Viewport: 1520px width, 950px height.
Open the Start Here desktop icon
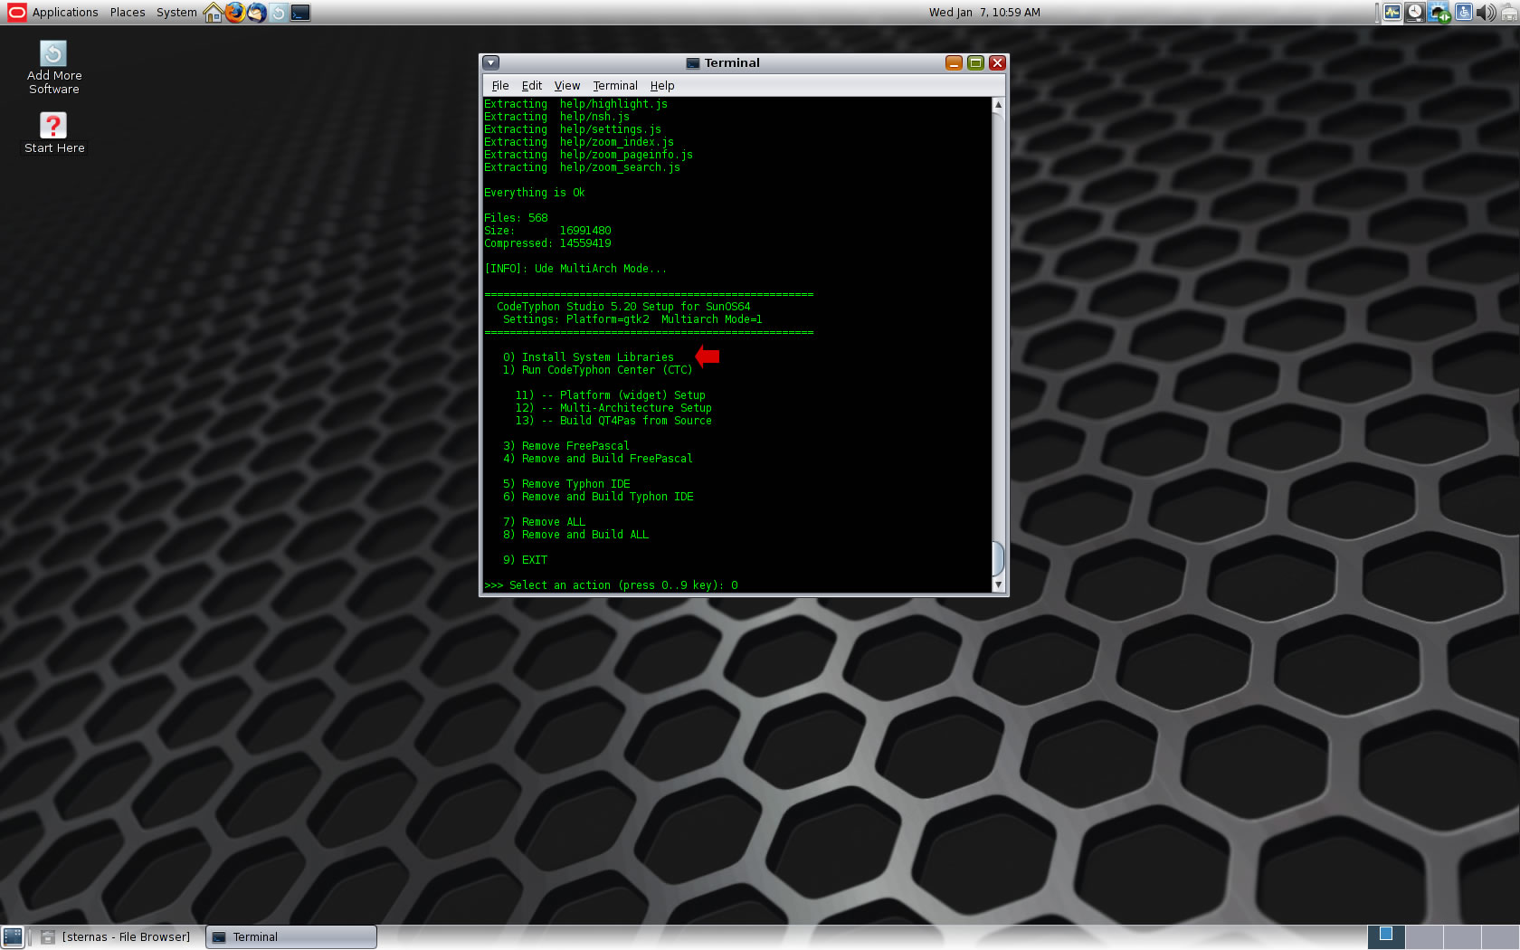[54, 133]
